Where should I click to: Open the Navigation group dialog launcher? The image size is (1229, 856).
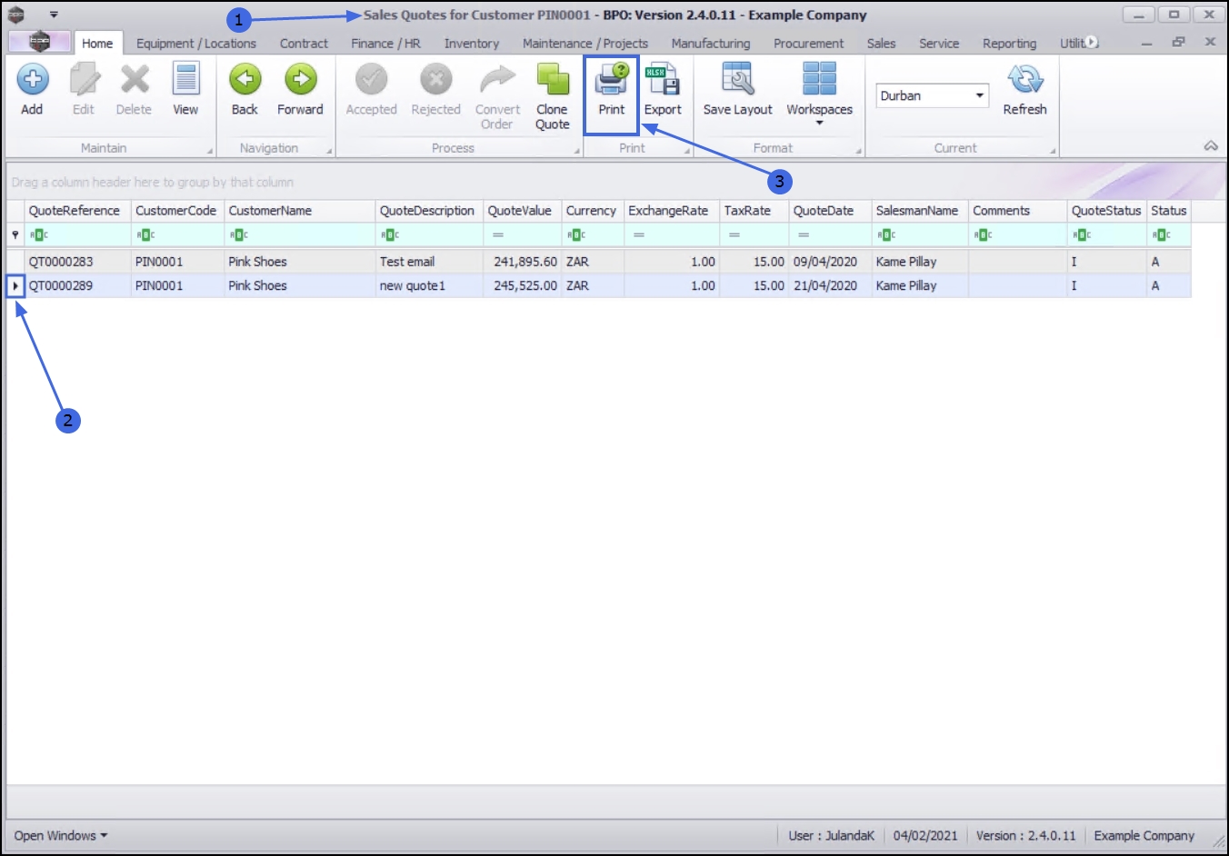pyautogui.click(x=329, y=151)
